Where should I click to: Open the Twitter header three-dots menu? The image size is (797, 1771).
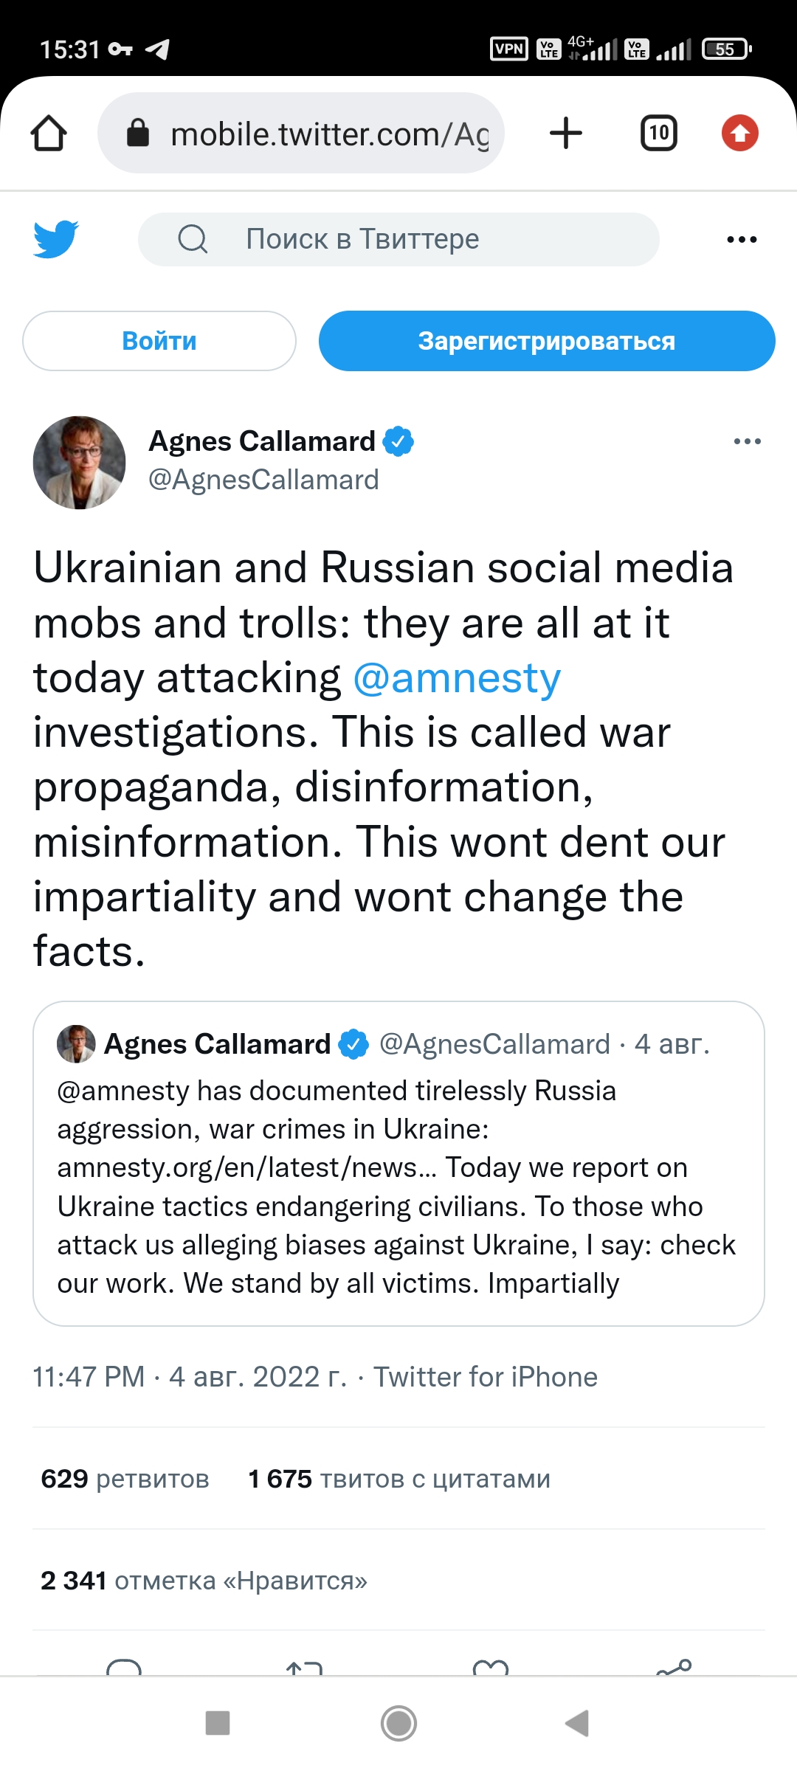(x=742, y=239)
